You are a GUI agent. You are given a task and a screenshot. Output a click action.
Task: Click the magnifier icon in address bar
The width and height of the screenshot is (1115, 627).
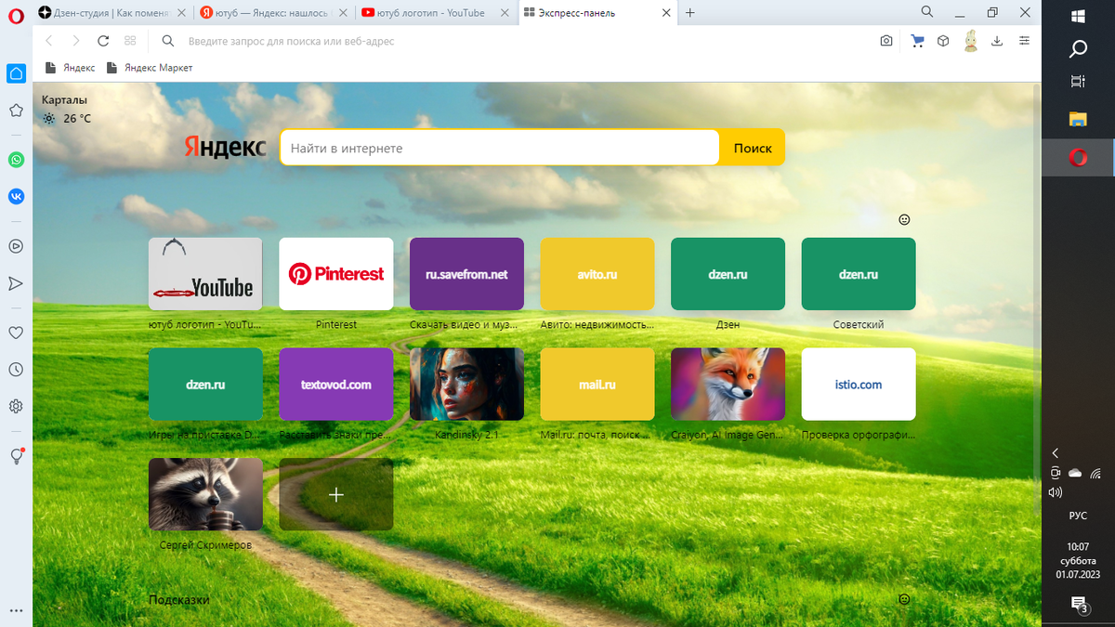(168, 41)
